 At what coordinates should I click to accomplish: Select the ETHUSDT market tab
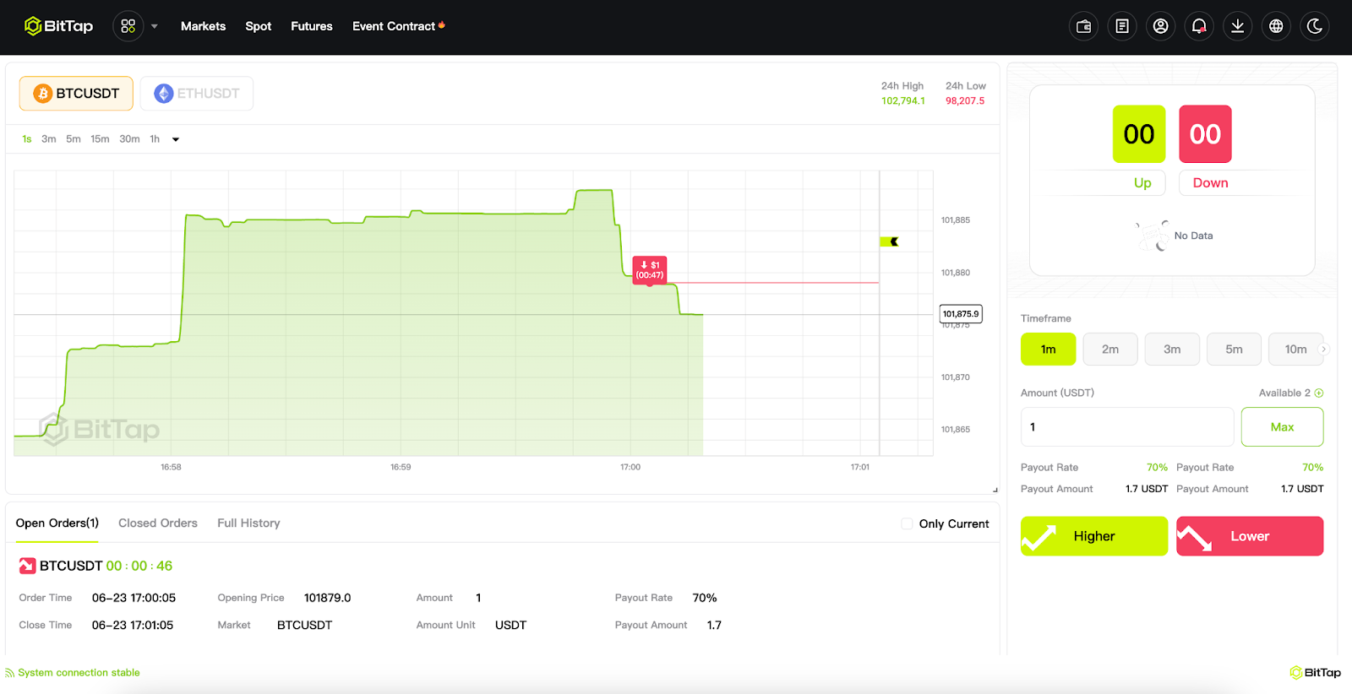197,94
